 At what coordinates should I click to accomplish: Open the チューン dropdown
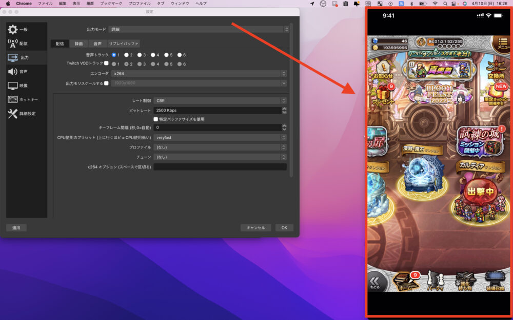tap(220, 157)
